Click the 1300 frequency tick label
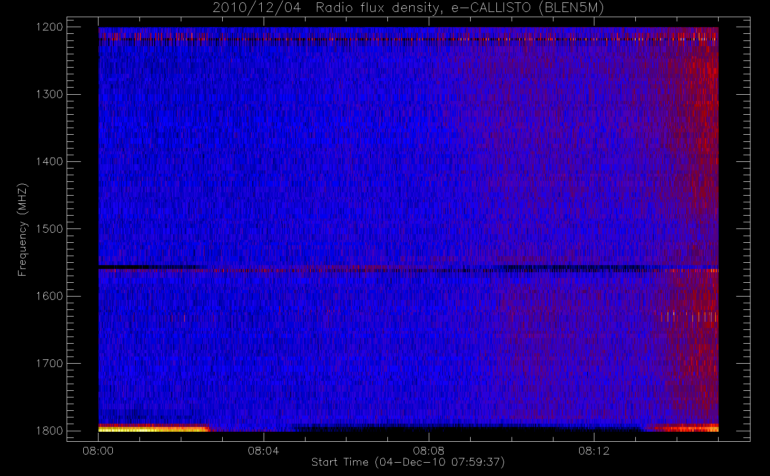Image resolution: width=770 pixels, height=476 pixels. (49, 94)
